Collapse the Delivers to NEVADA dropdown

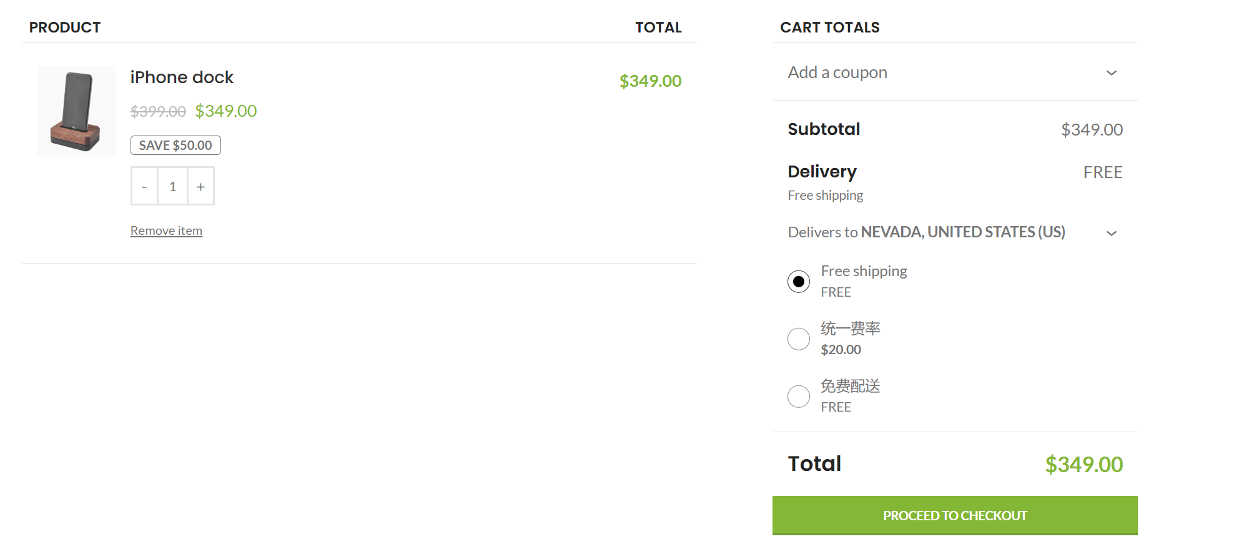click(x=1112, y=232)
